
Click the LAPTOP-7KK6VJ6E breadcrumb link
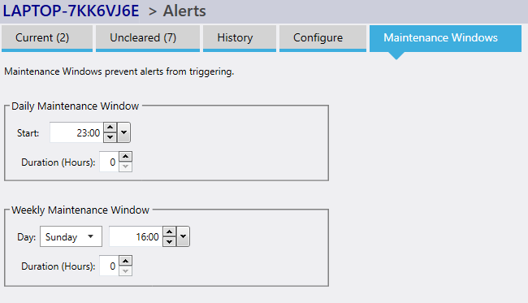[x=71, y=11]
